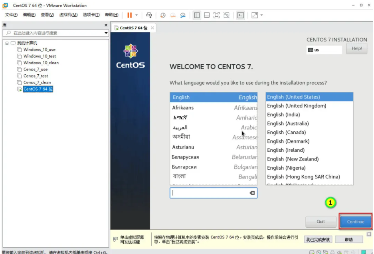Clear the language search box icon

click(x=252, y=193)
